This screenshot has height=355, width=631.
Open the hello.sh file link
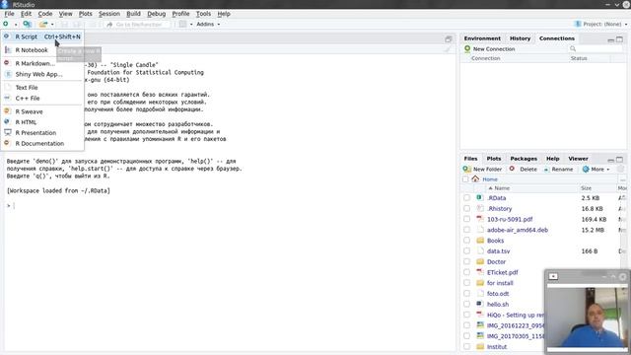pyautogui.click(x=497, y=305)
